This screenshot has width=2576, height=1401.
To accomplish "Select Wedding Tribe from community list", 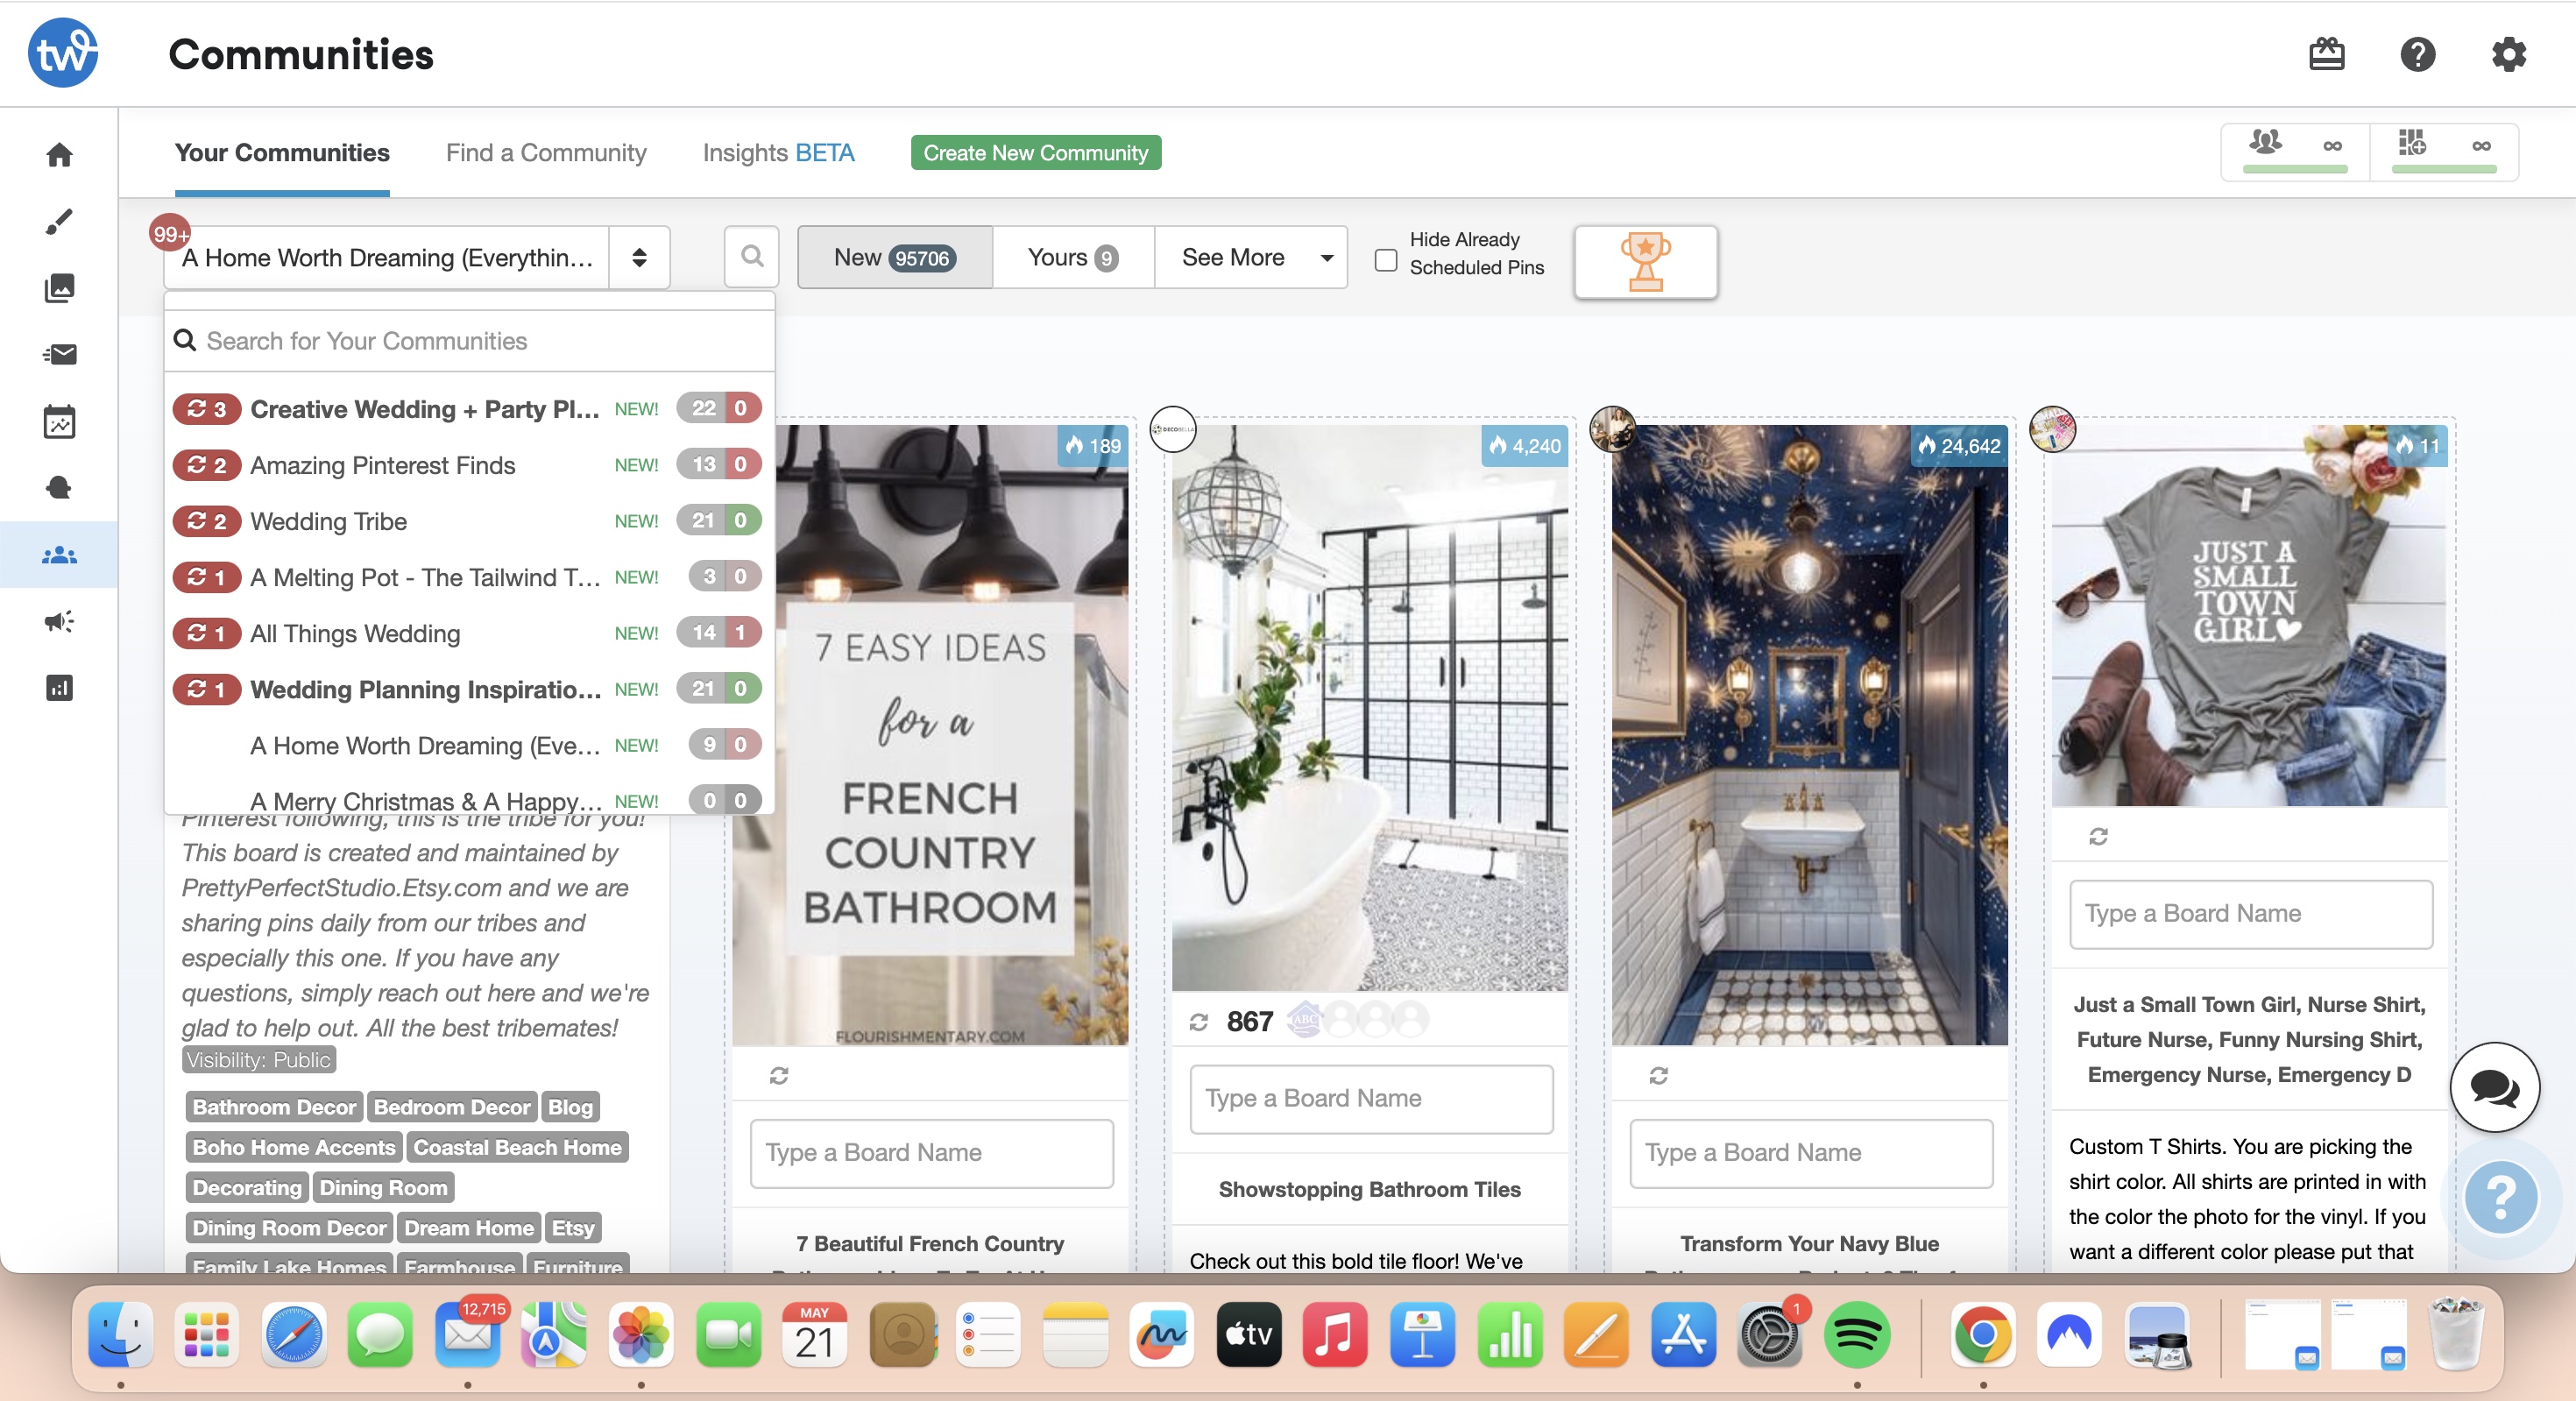I will pos(328,521).
